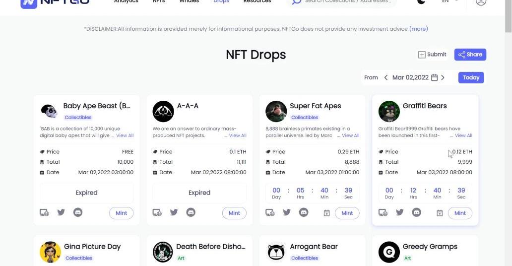
Task: Click the search magnifier icon
Action: [x=297, y=1]
